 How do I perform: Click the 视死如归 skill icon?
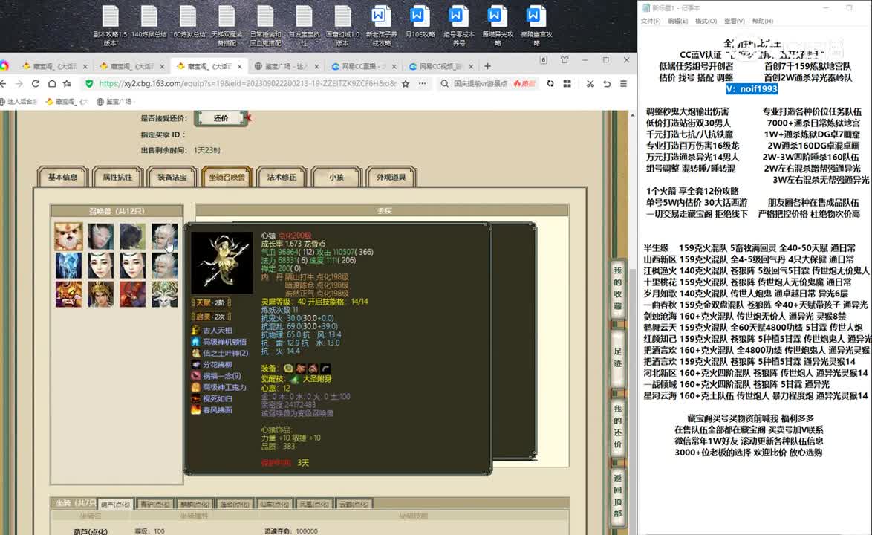tap(196, 399)
